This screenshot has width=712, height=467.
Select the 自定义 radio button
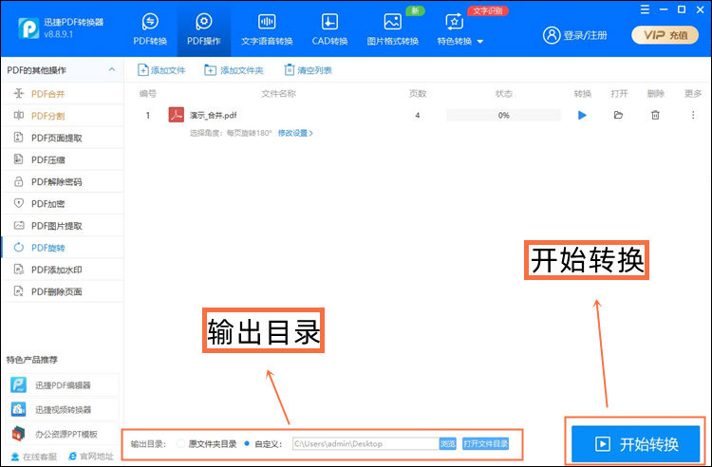(x=247, y=443)
